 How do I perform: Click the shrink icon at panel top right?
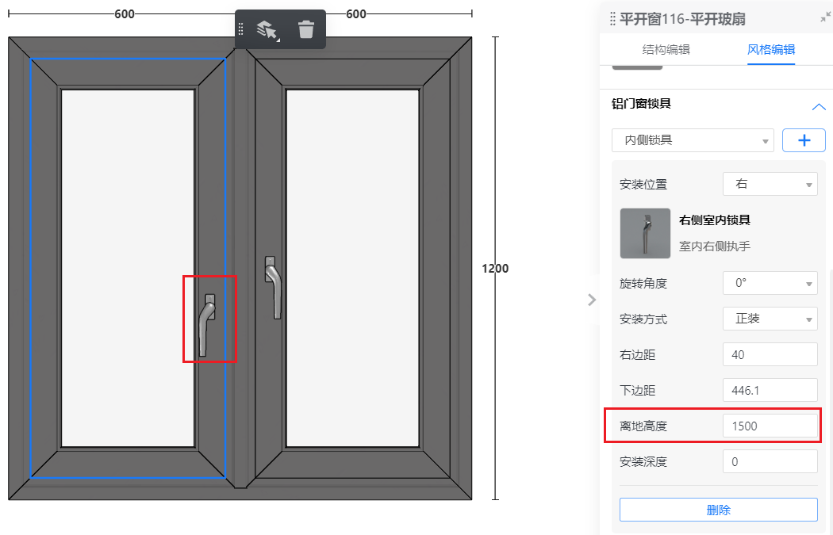(825, 17)
